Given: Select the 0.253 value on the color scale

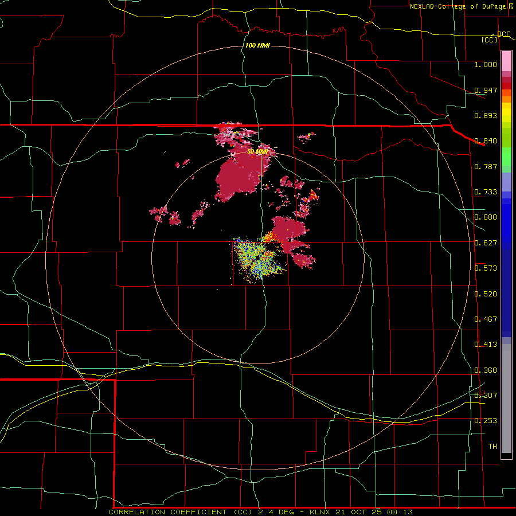Looking at the screenshot, I should 486,421.
